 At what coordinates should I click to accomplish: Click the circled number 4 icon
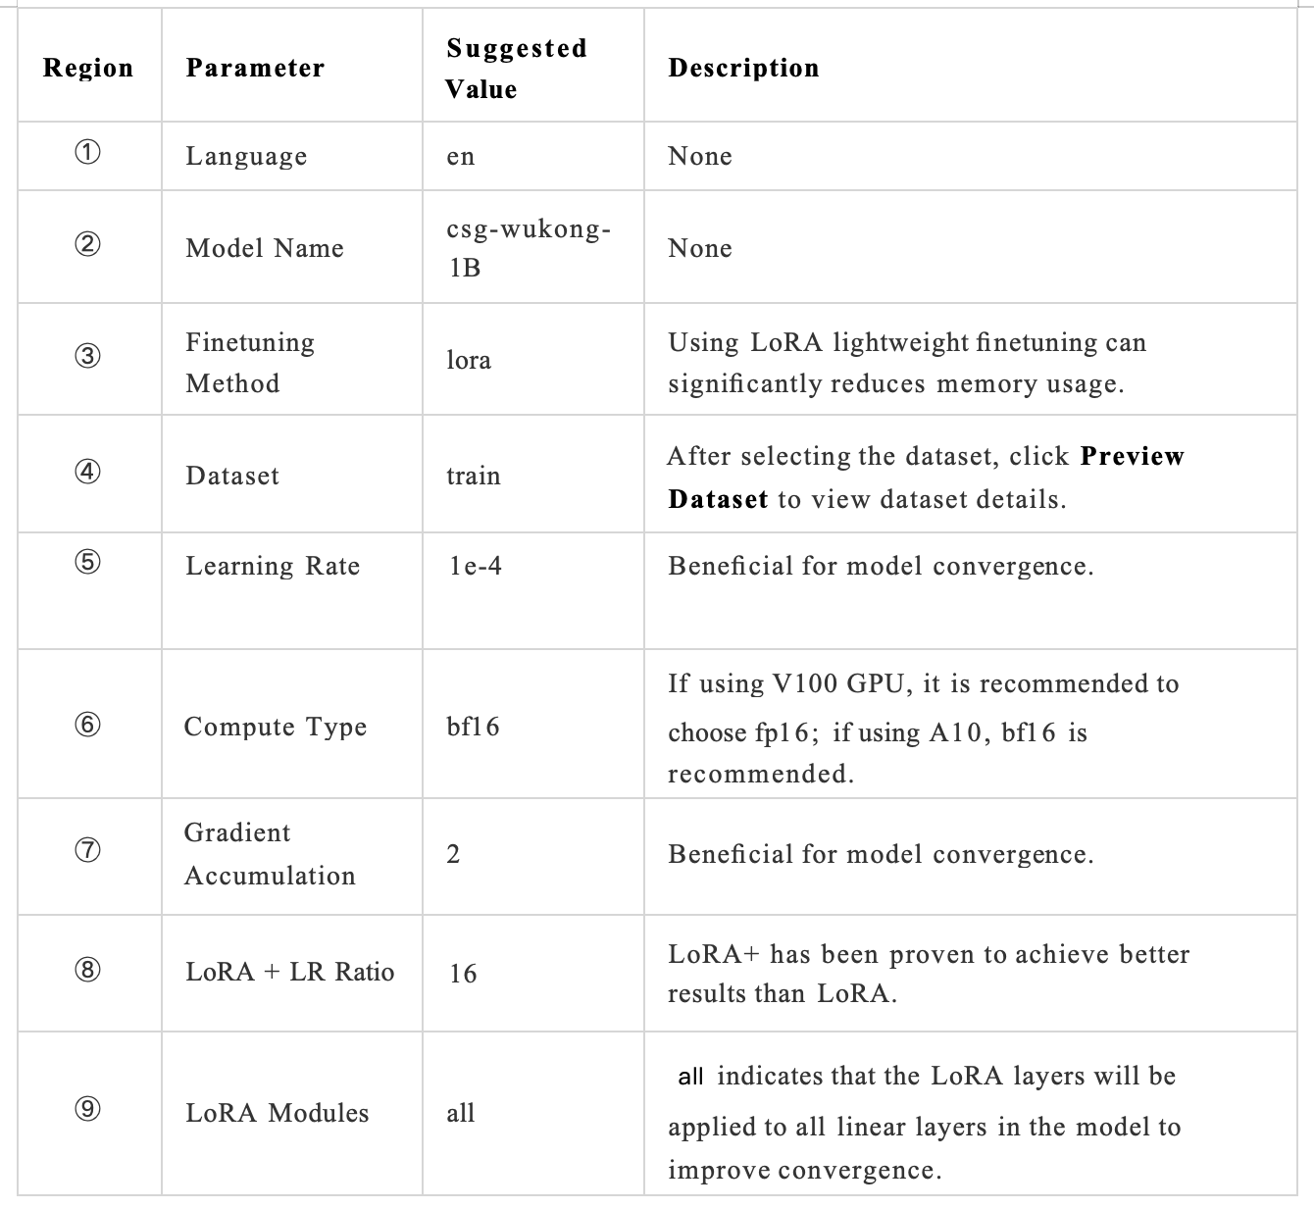click(88, 472)
